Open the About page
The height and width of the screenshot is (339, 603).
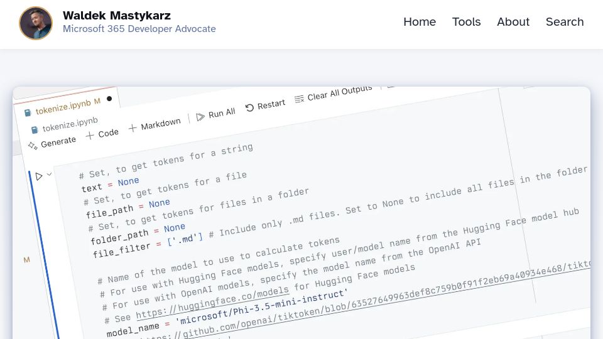513,22
